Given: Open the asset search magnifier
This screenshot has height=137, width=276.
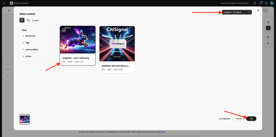Looking at the screenshot, I should (28, 20).
